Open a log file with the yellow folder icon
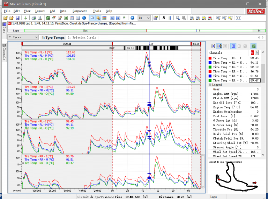 click(x=6, y=18)
